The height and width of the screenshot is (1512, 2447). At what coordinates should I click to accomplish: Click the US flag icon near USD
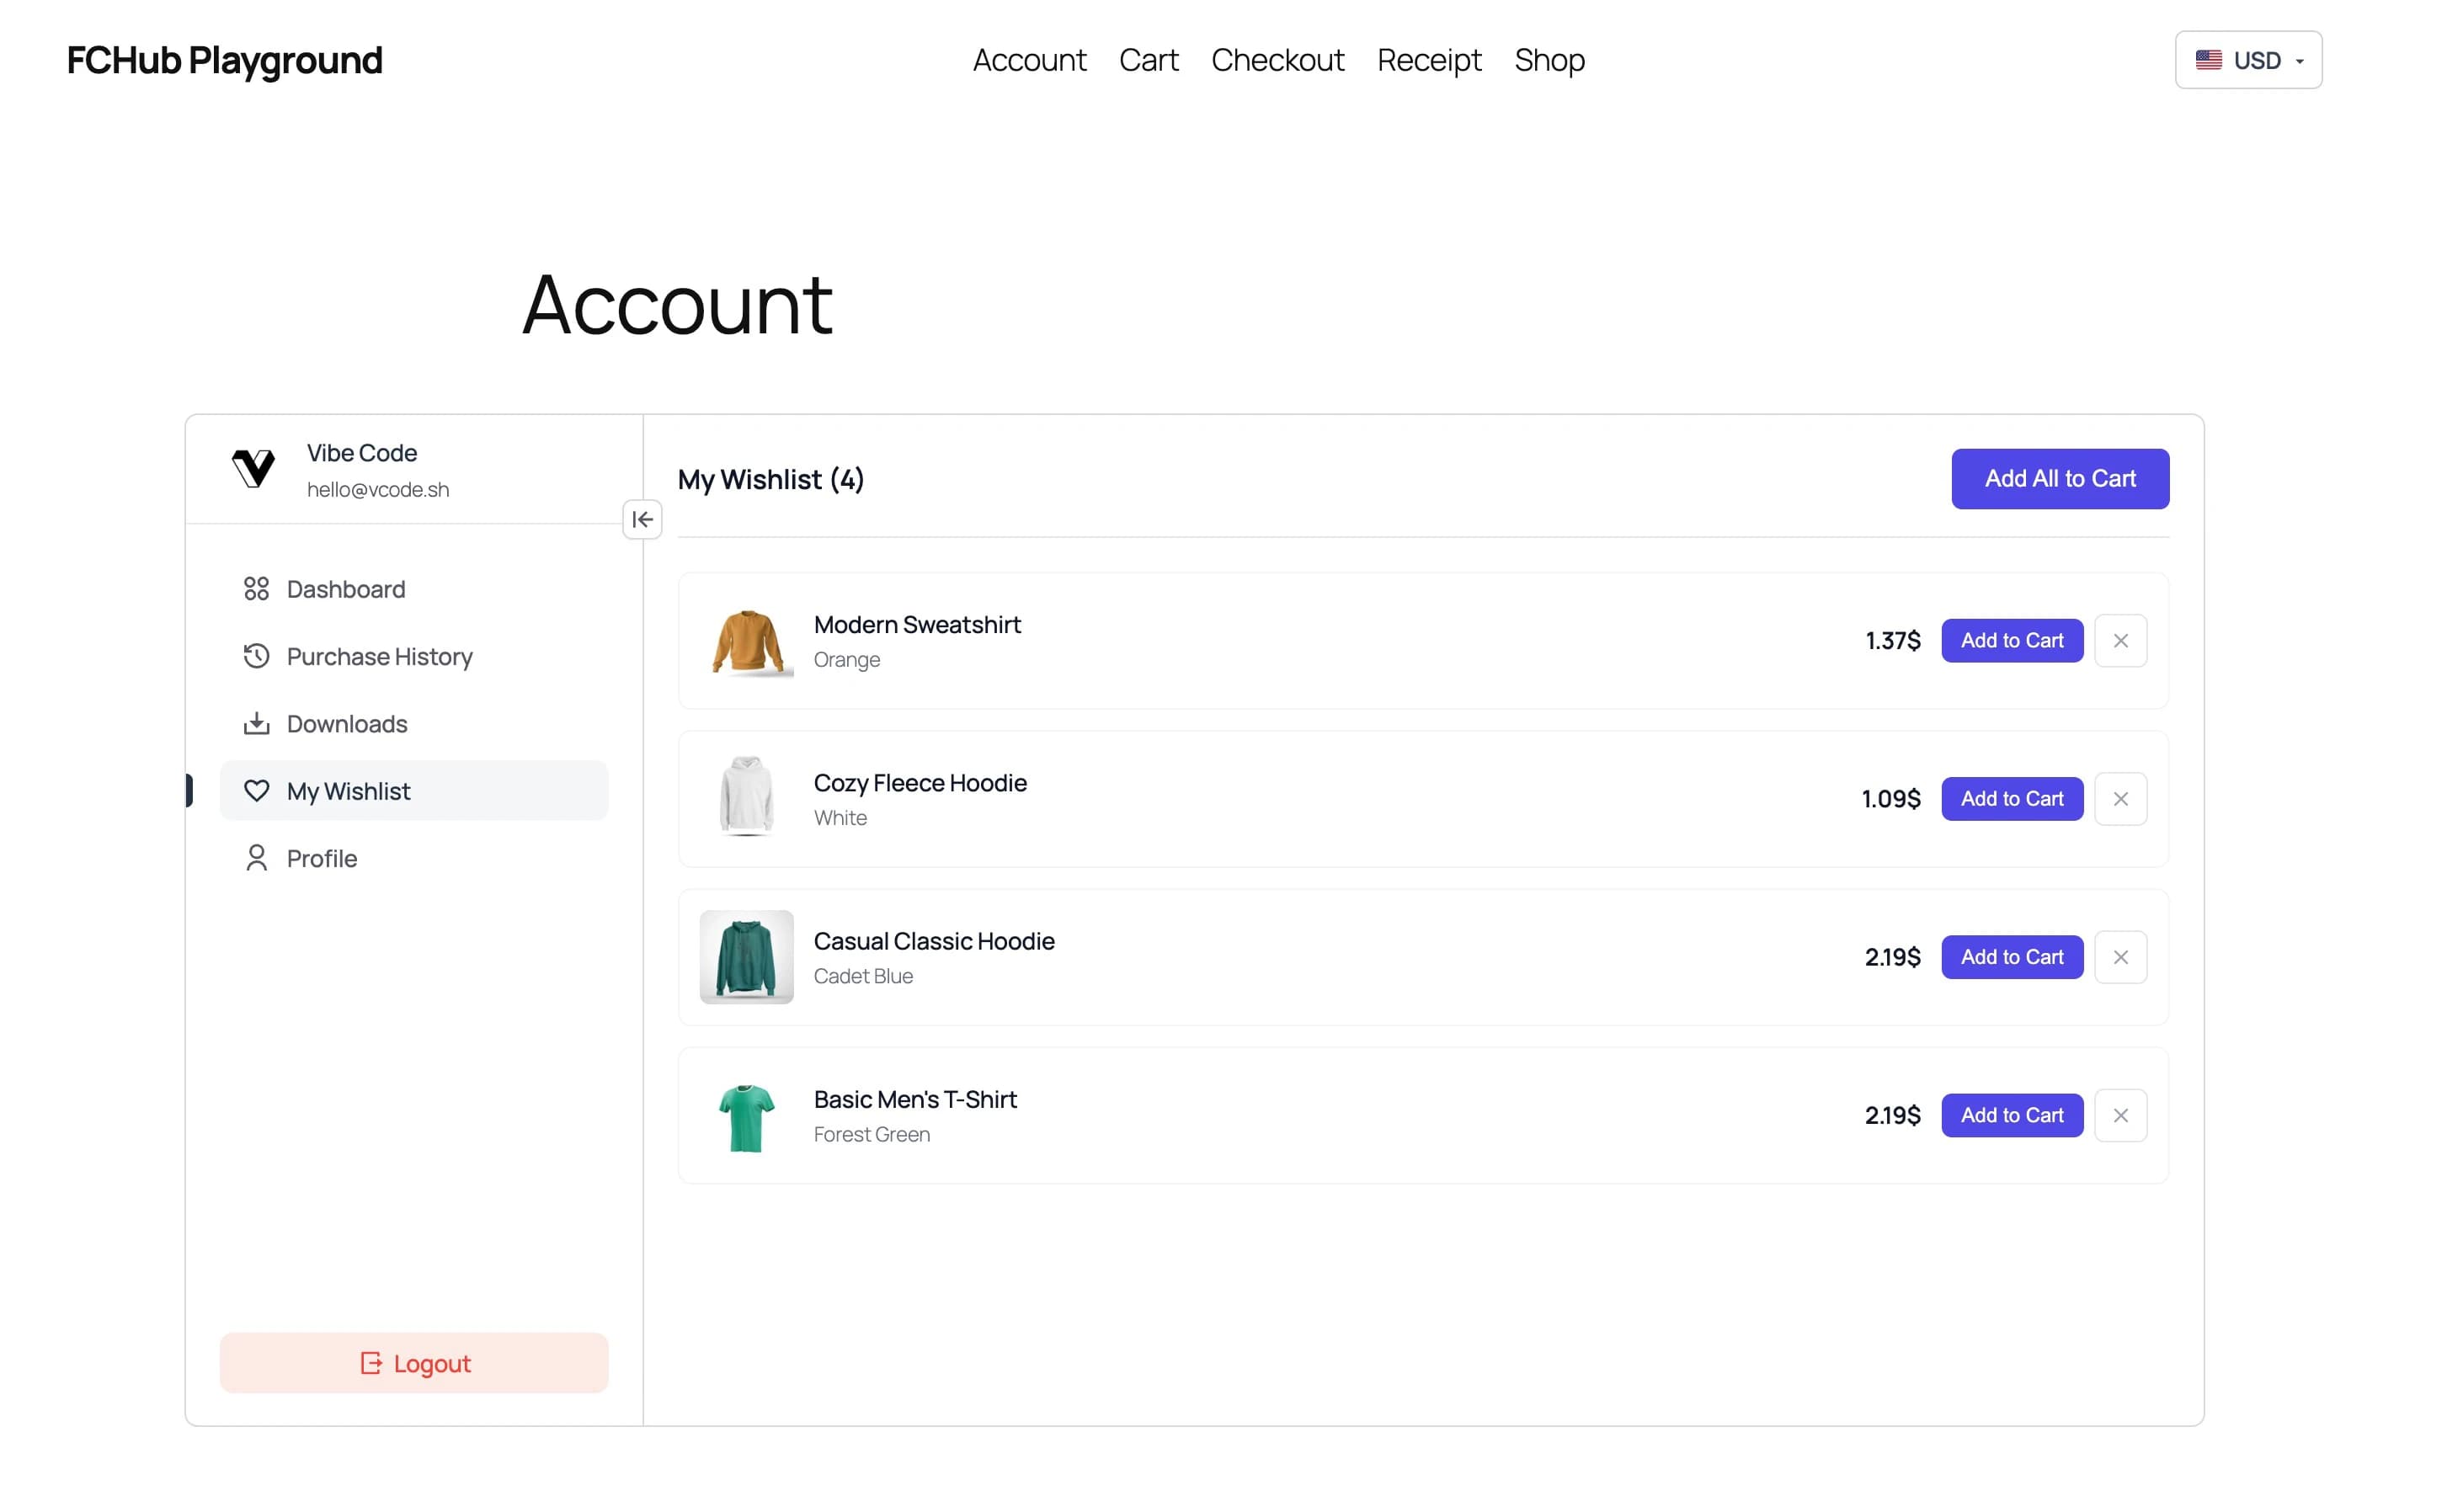(2209, 59)
